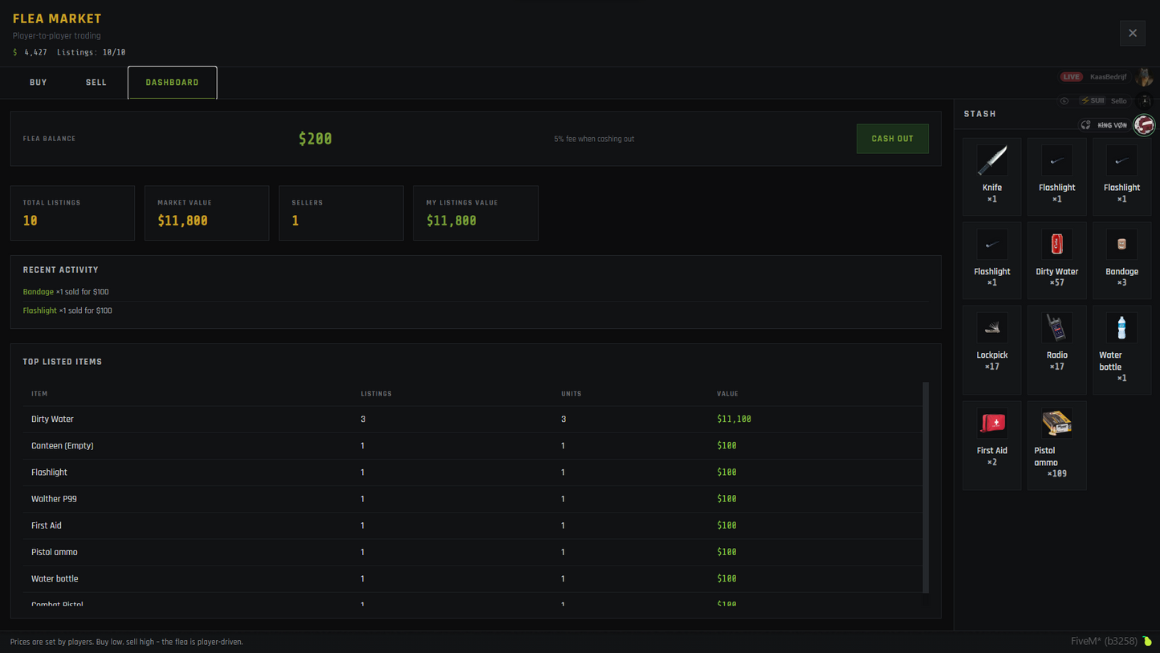Click the clock icon next to Sello

[x=1064, y=100]
